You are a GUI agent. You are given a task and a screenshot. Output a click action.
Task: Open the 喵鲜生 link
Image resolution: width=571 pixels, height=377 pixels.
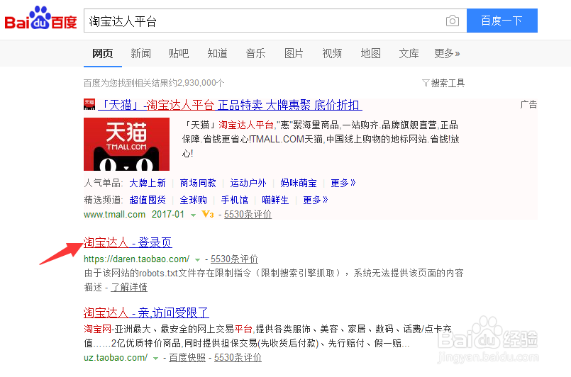tap(275, 200)
